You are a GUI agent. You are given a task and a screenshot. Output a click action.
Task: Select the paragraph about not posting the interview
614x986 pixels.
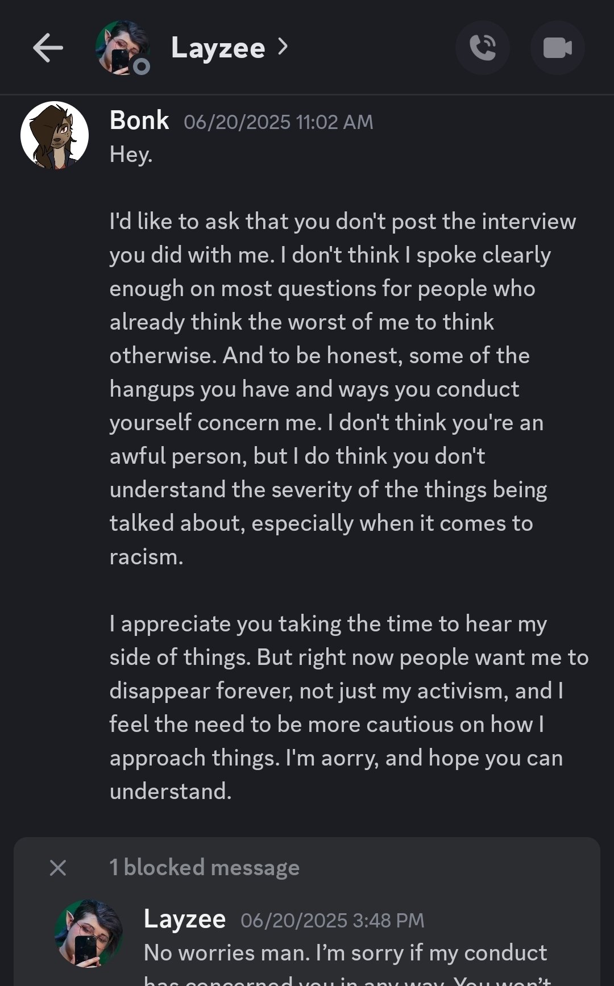point(343,389)
